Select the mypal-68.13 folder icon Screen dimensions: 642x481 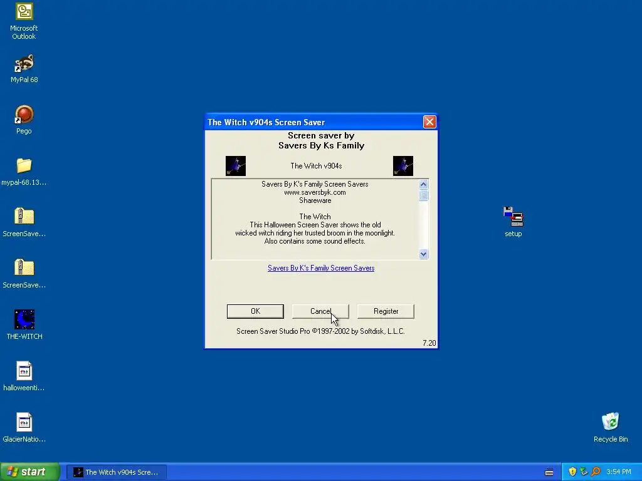coord(24,172)
